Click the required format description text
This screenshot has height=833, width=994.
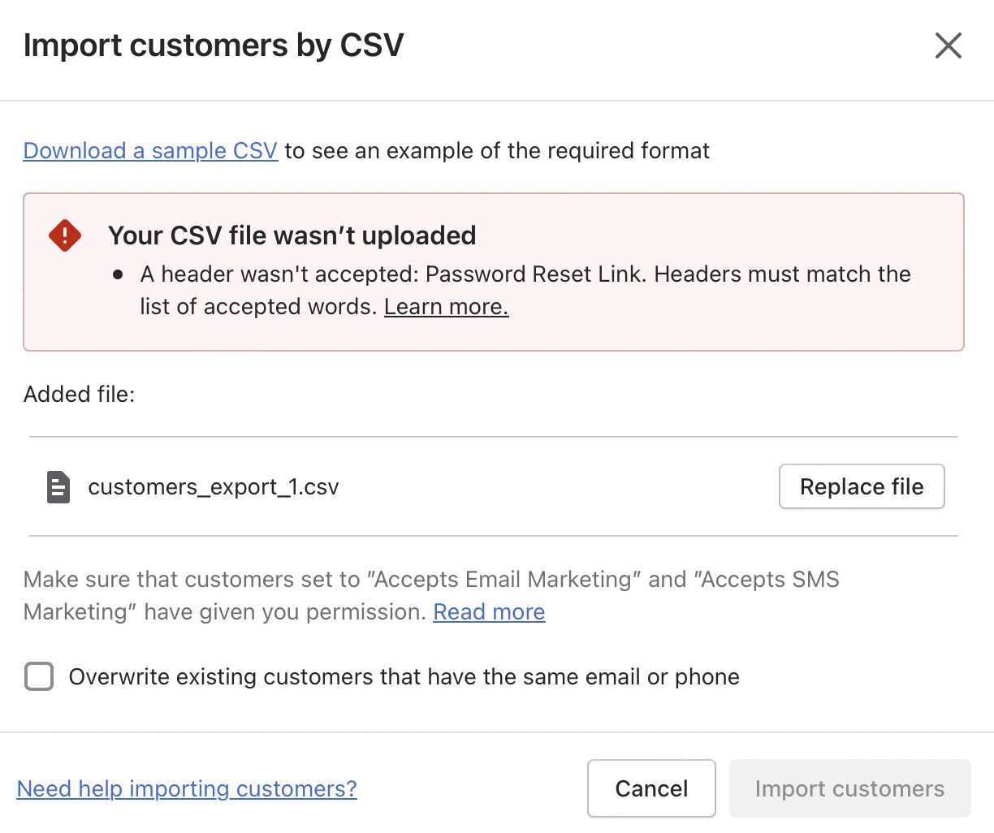pos(497,151)
